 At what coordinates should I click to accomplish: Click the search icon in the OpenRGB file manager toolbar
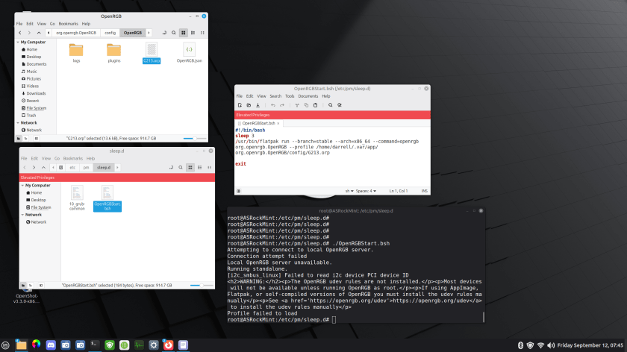[174, 33]
